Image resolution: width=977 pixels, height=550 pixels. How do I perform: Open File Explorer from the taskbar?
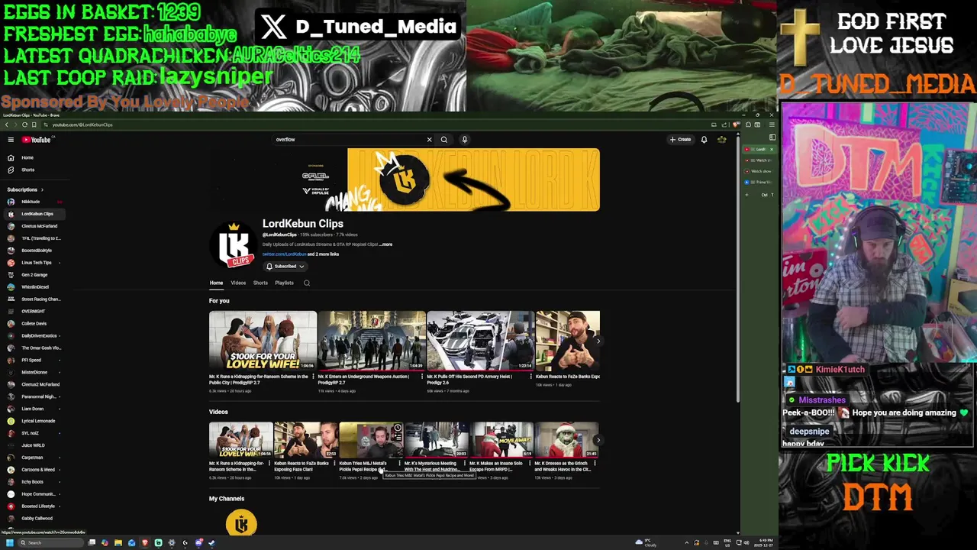click(x=118, y=543)
